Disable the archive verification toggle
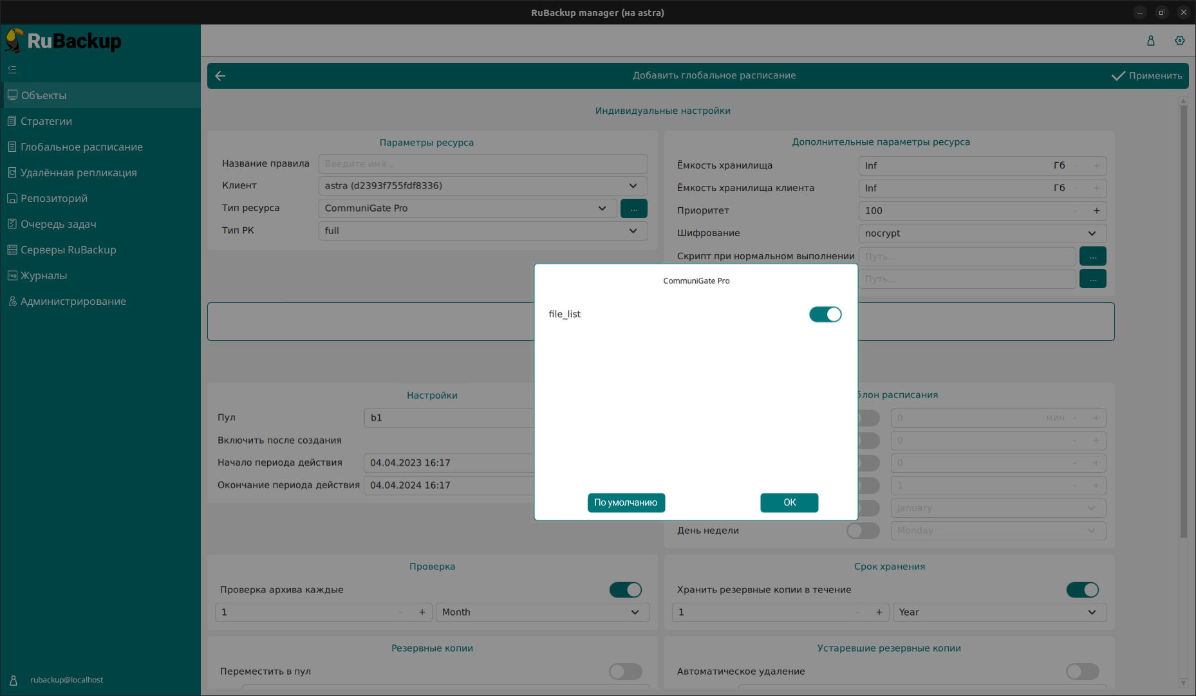This screenshot has height=696, width=1196. [625, 590]
